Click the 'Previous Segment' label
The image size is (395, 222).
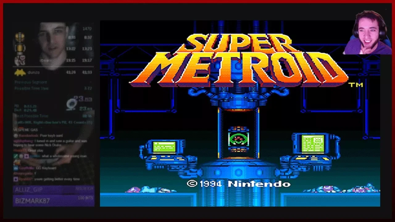(x=31, y=82)
